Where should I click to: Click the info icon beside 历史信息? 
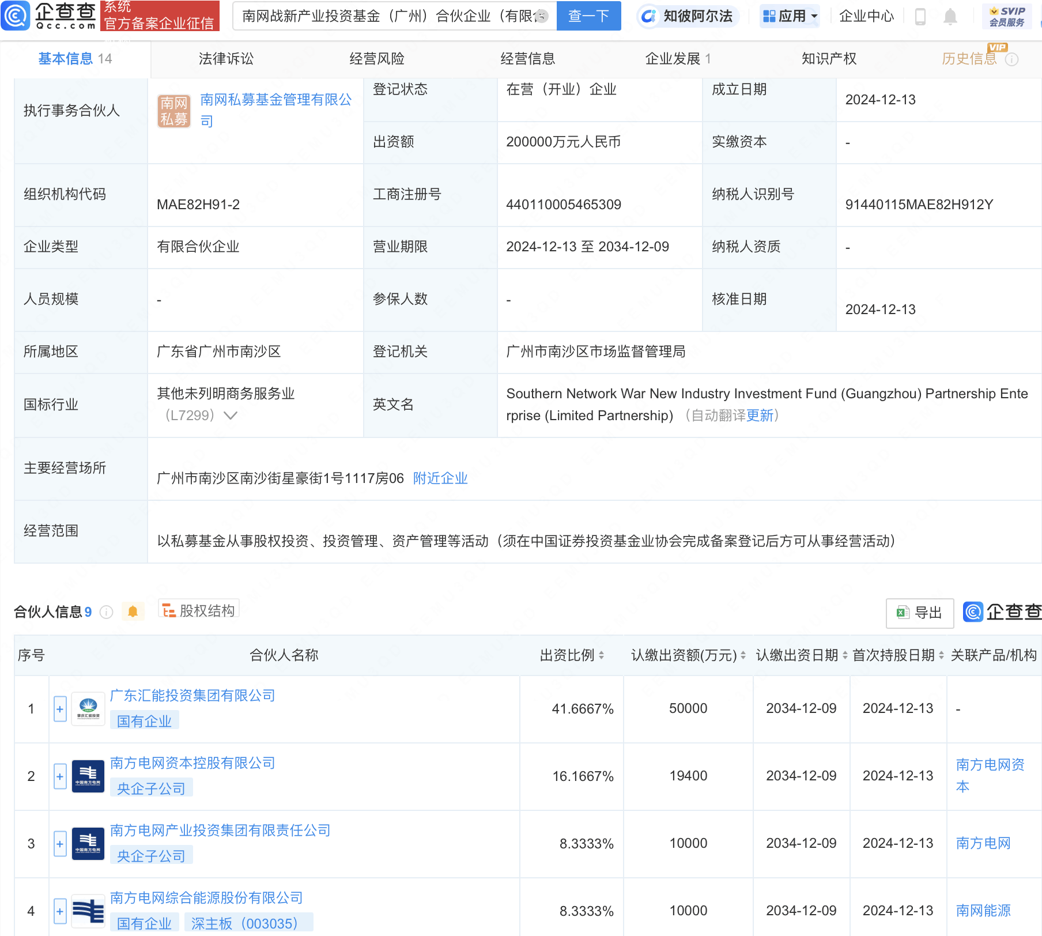pos(1011,59)
